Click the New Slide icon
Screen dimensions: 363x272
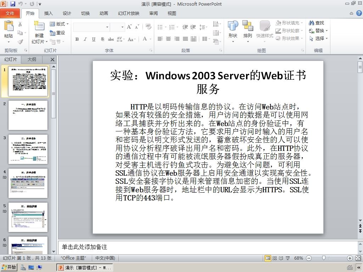point(39,25)
